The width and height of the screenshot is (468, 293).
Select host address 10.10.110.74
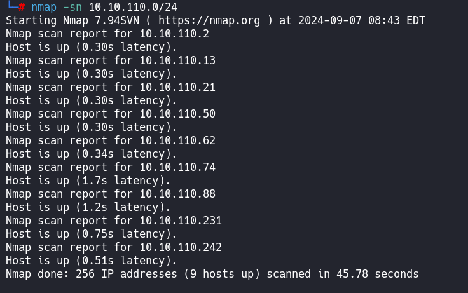coord(177,167)
